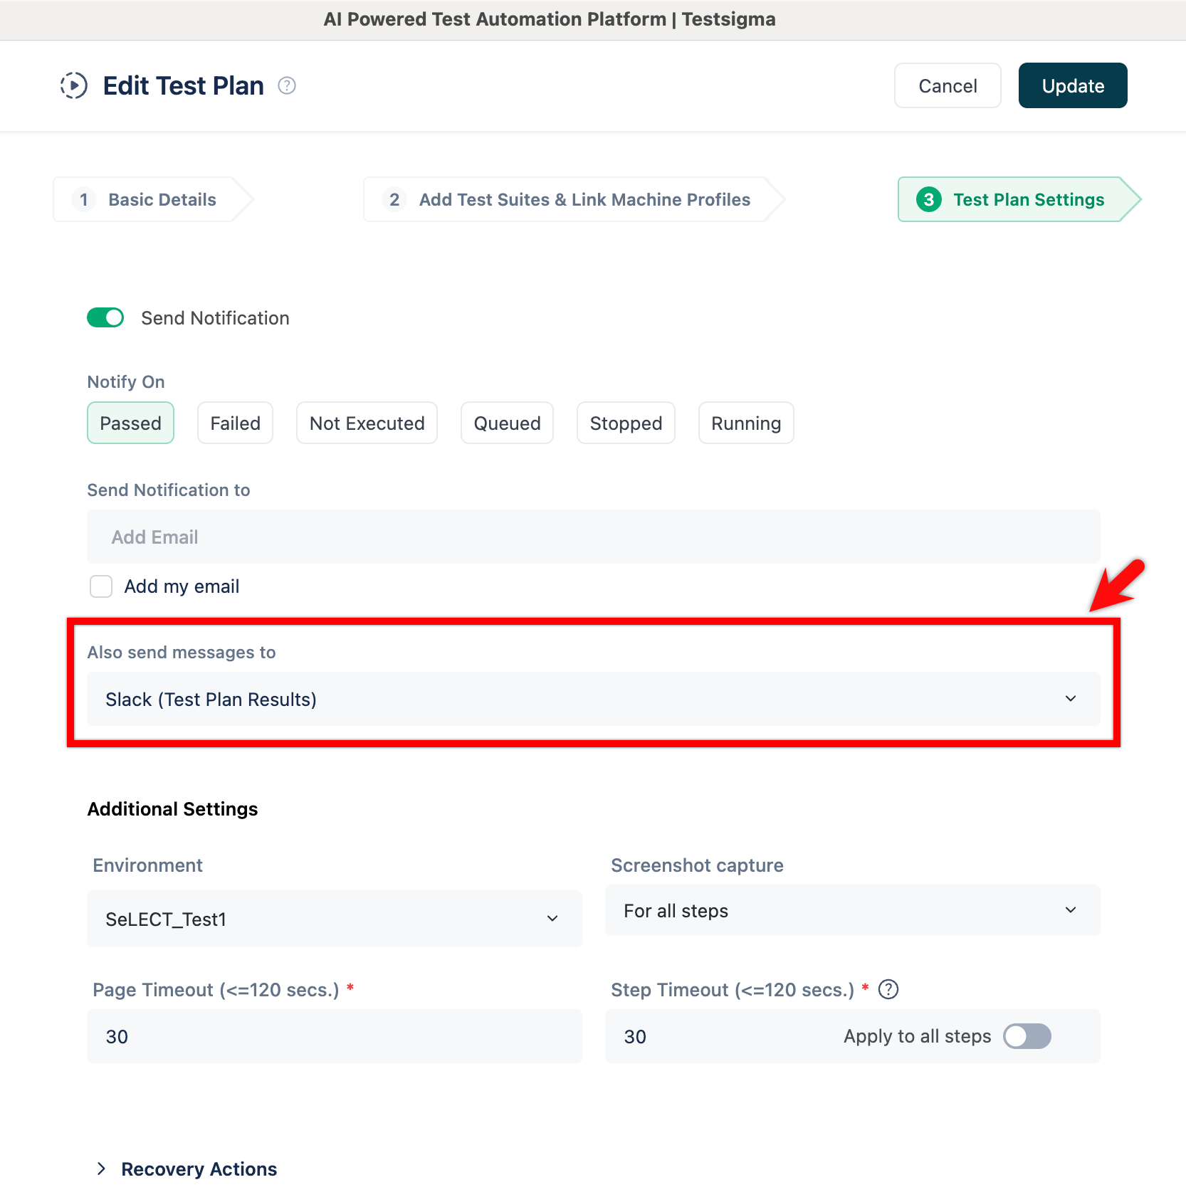Enable notifications for Running status

click(x=745, y=423)
